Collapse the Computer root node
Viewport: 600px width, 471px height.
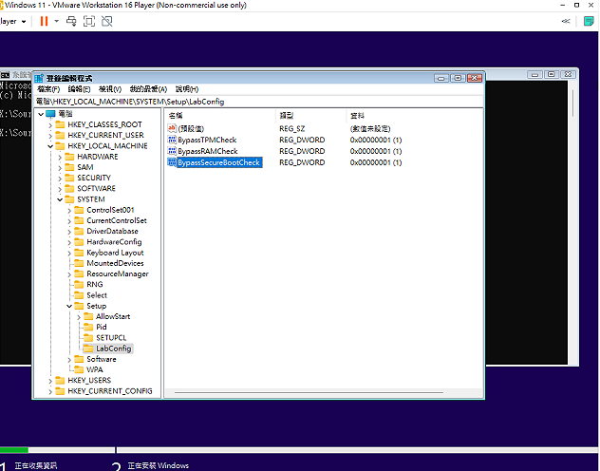pyautogui.click(x=41, y=114)
